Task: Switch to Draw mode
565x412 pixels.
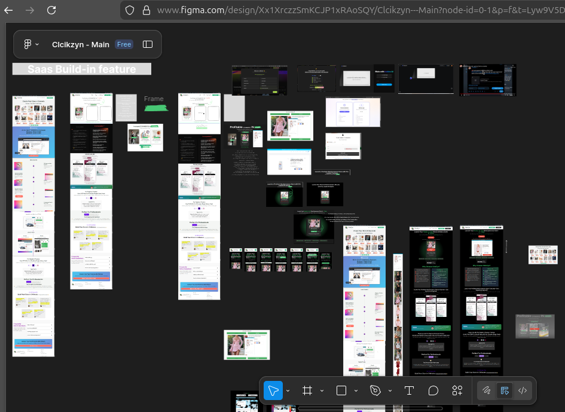Action: tap(487, 390)
